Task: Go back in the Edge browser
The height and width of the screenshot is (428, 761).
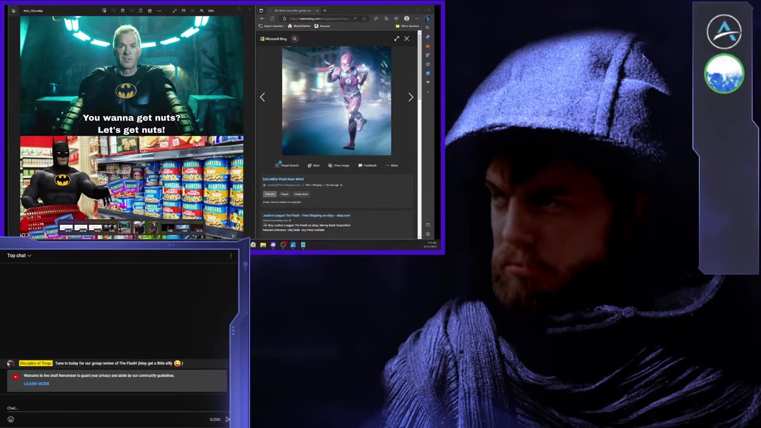Action: click(x=262, y=18)
